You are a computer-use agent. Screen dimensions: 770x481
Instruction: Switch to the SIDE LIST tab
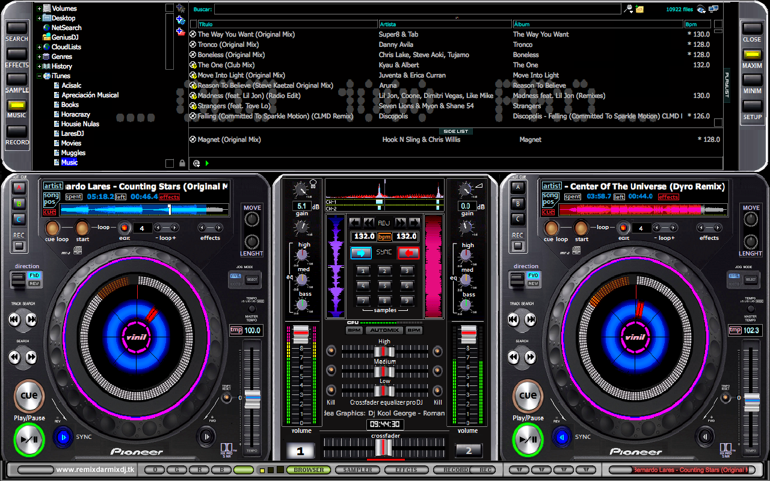(455, 131)
